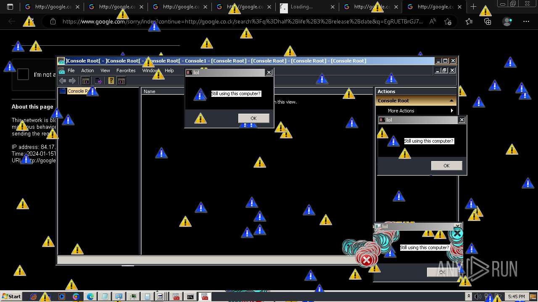Click OK in bottom lol dialog near the watermark
This screenshot has height=302, width=538.
point(442,272)
